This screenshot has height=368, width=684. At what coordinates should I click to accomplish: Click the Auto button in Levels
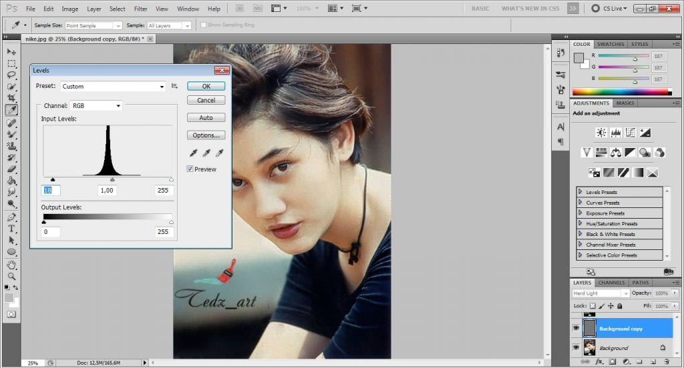coord(206,117)
